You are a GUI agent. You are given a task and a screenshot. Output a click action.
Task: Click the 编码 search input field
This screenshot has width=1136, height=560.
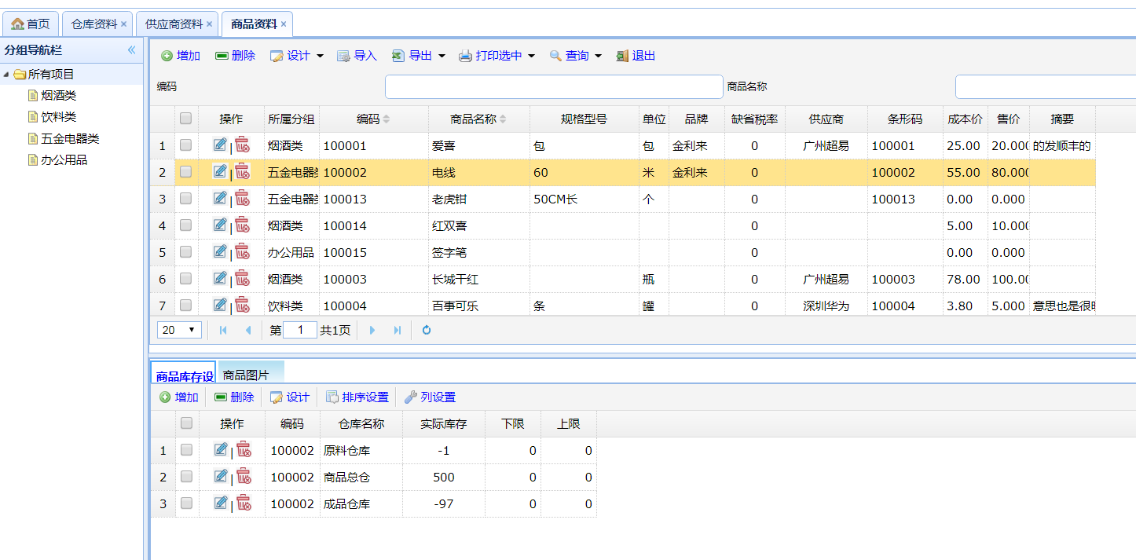click(553, 86)
